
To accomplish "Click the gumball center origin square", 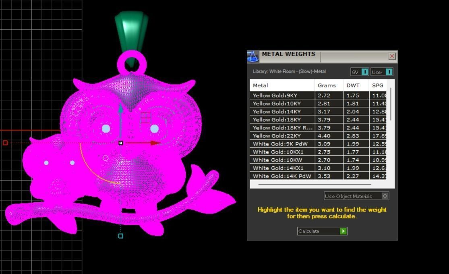I will 120,143.
